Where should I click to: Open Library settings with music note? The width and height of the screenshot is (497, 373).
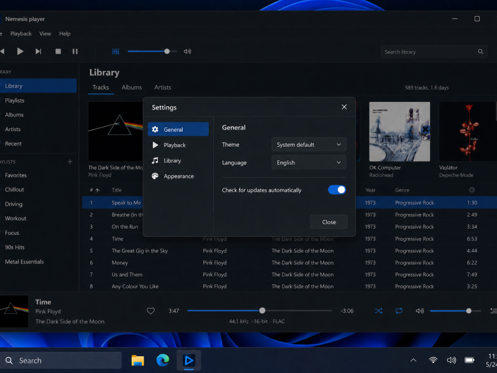pos(178,160)
